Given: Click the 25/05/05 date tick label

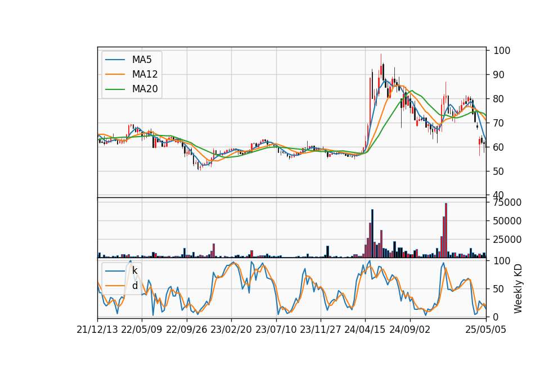Looking at the screenshot, I should click(x=486, y=330).
